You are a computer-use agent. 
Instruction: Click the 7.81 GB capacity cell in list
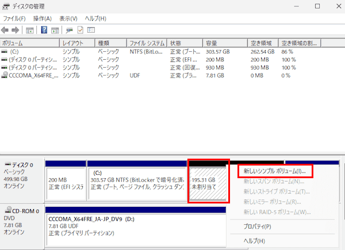[x=214, y=75]
